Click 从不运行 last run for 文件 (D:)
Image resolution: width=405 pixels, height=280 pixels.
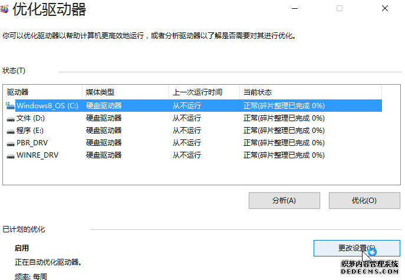[x=187, y=118]
